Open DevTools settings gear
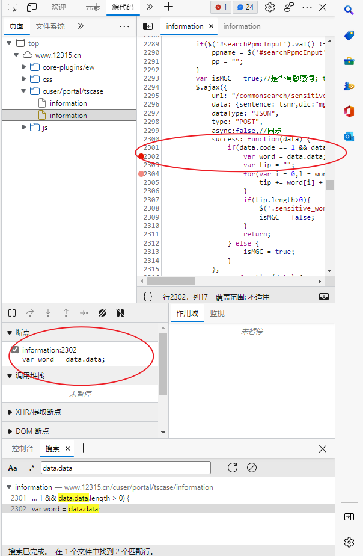The image size is (363, 556). pyautogui.click(x=270, y=7)
